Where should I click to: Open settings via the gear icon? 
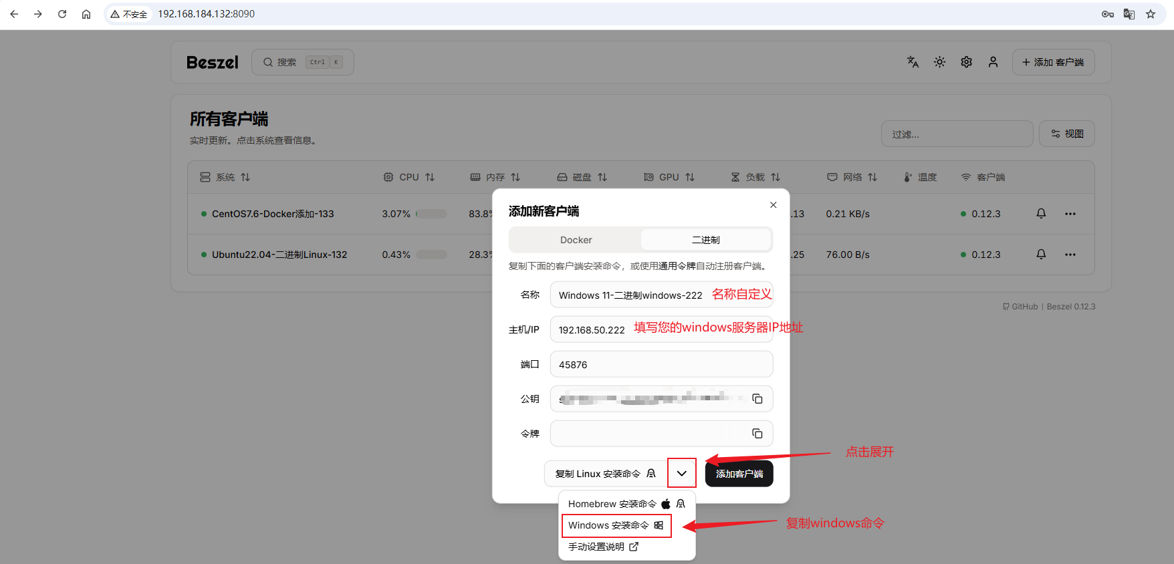pos(966,62)
